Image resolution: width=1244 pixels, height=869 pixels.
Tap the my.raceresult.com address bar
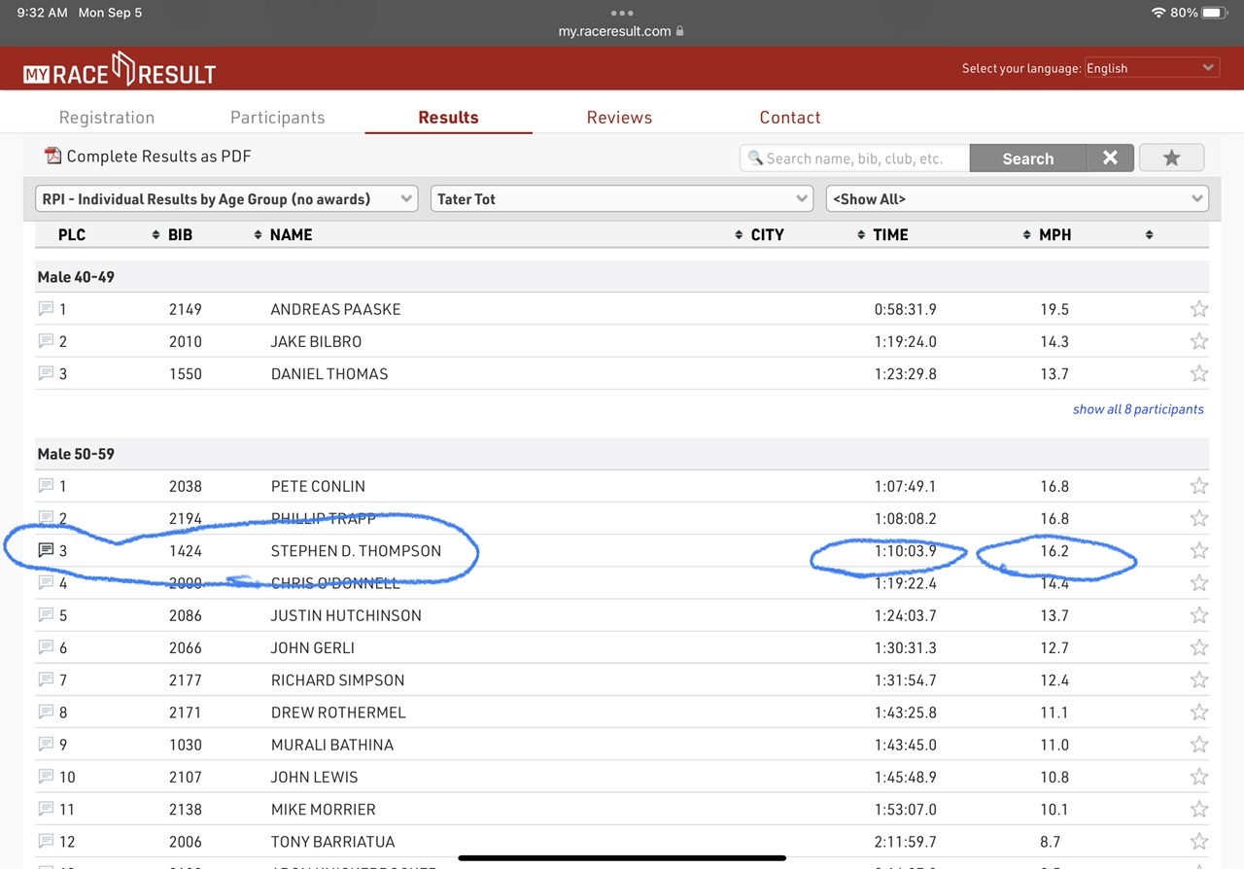622,31
